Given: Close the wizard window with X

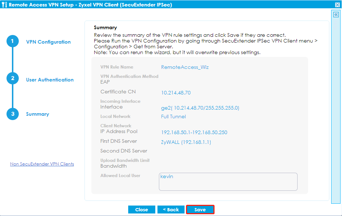Looking at the screenshot, I should tap(337, 5).
